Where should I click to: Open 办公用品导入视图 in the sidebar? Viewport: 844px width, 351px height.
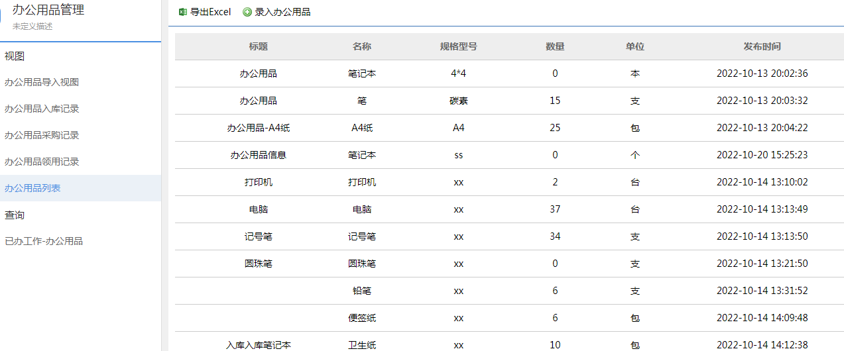pos(42,82)
